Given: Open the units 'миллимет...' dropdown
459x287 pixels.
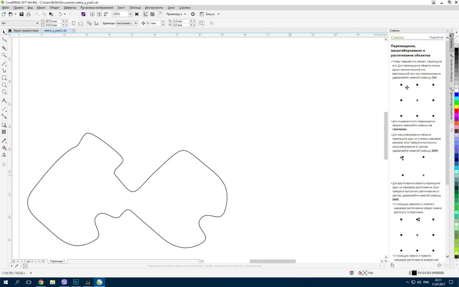Looking at the screenshot, I should pos(136,23).
